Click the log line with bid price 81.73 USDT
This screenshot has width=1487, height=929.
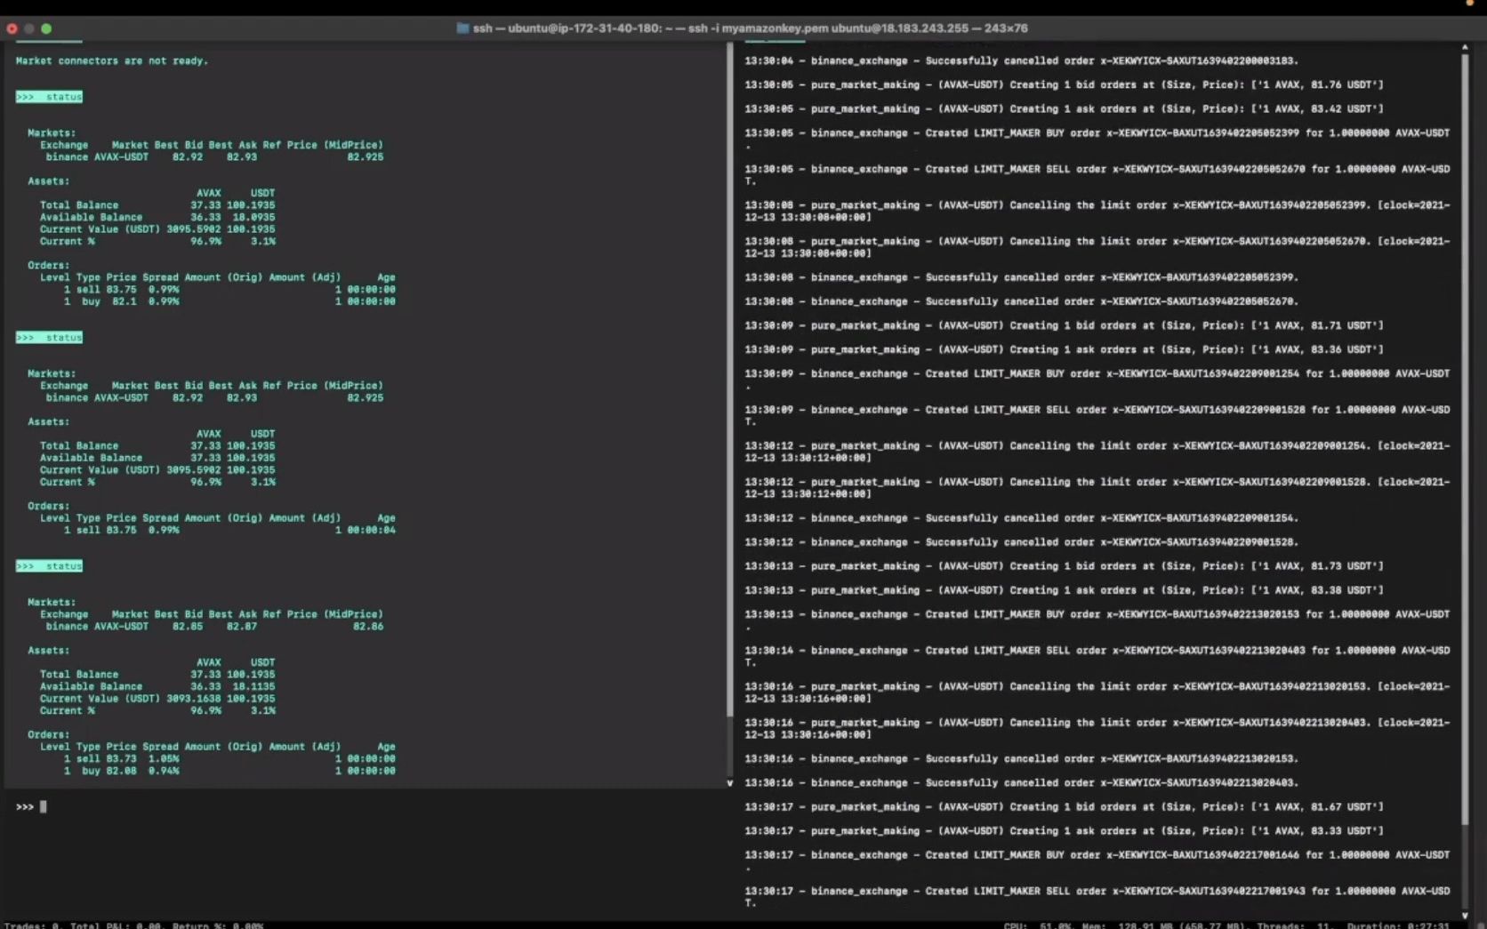point(1064,566)
